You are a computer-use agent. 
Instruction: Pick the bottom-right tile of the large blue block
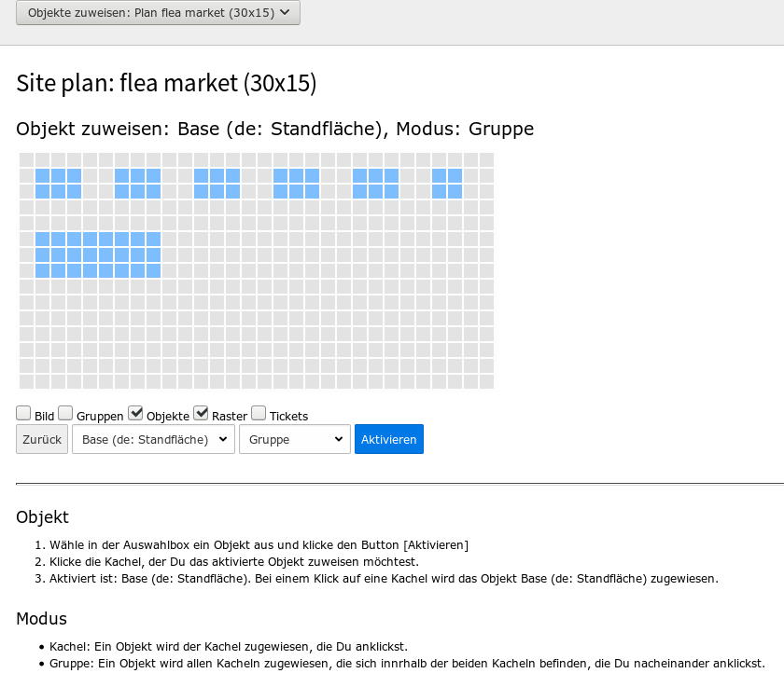pos(153,270)
